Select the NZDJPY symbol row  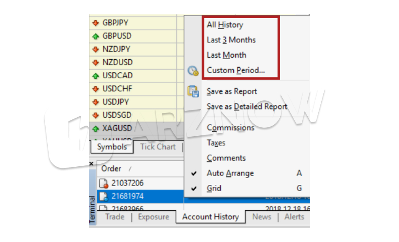[x=136, y=49]
